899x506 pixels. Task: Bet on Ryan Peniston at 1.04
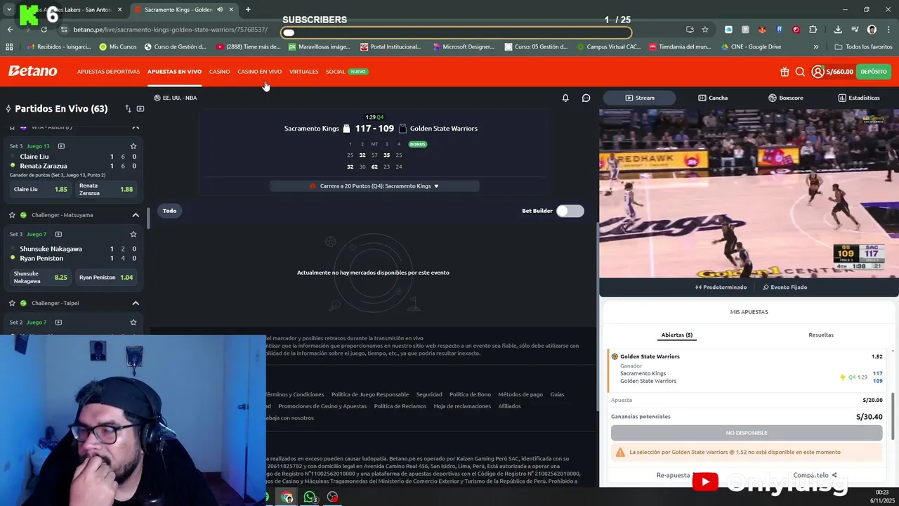106,278
